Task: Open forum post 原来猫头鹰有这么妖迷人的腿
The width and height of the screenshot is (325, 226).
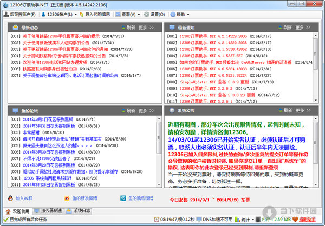Action: pos(57,145)
